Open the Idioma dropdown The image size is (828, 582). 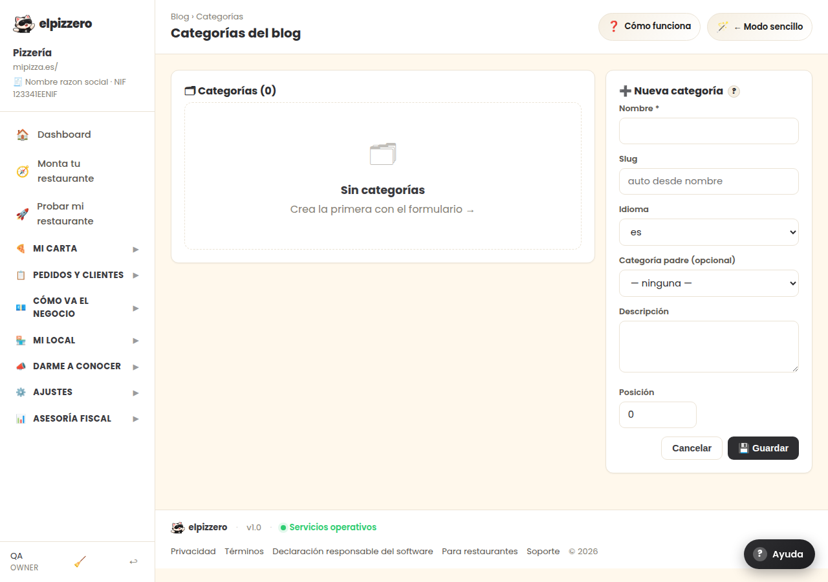pos(709,232)
